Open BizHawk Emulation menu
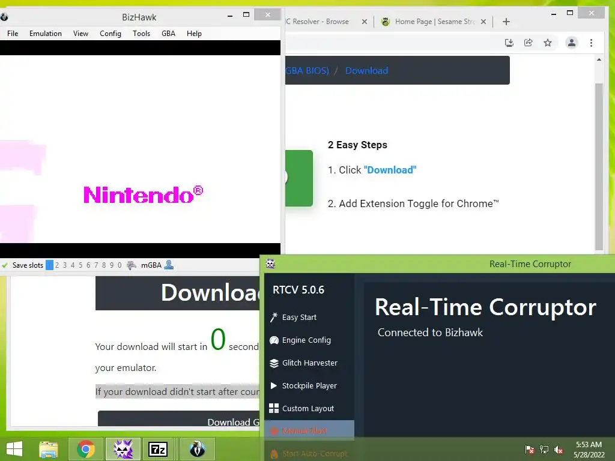615x461 pixels. pos(46,34)
